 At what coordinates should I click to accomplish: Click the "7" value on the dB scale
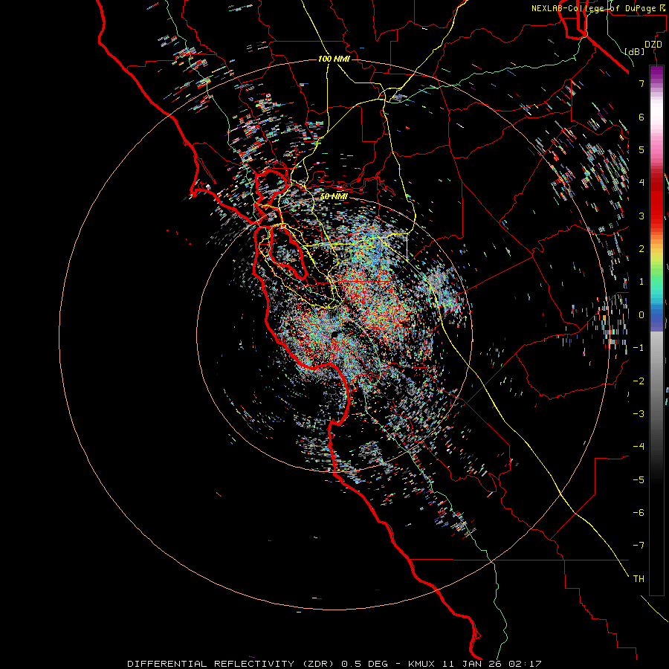click(x=641, y=83)
